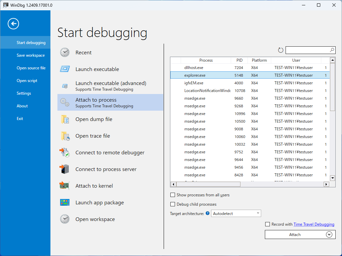Sort by the Process column header
The height and width of the screenshot is (256, 342).
(x=206, y=60)
